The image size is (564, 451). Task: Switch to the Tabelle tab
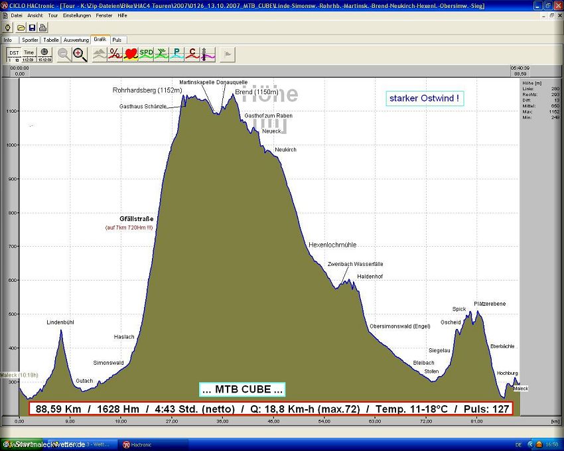point(51,40)
